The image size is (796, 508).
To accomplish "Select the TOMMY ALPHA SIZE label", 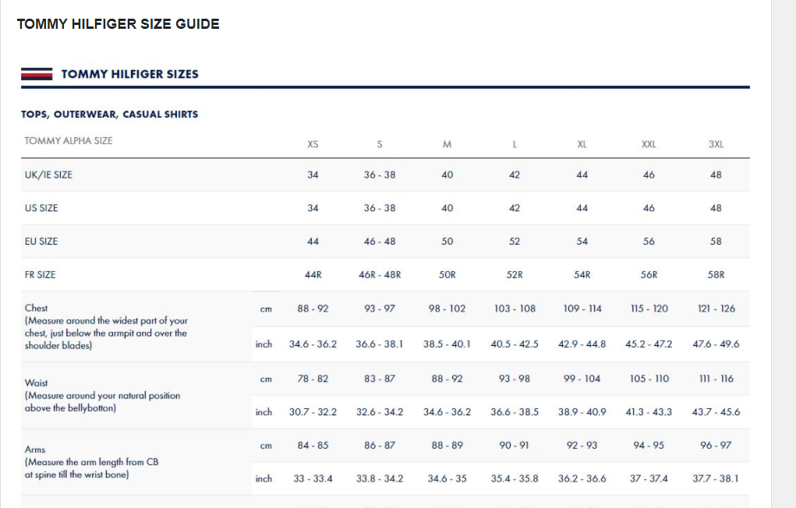I will (x=69, y=140).
